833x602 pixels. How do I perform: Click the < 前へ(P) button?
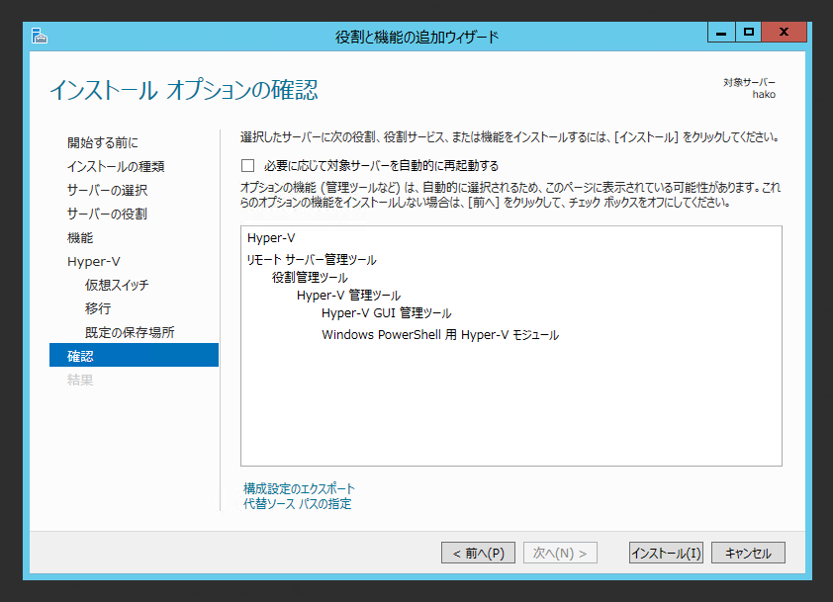tap(478, 553)
